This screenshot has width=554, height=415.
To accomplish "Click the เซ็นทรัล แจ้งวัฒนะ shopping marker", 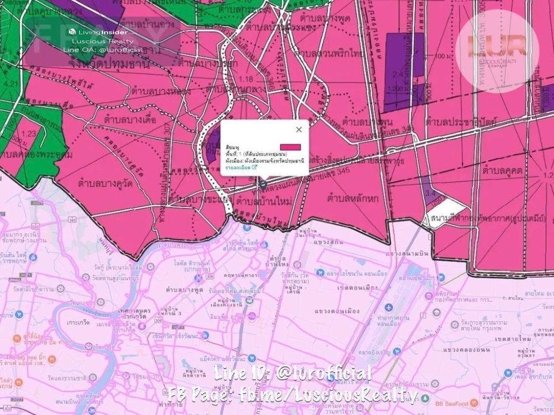I will [x=206, y=335].
